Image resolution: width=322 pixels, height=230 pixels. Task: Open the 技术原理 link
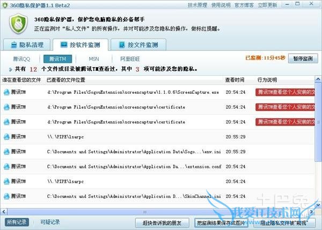[197, 5]
